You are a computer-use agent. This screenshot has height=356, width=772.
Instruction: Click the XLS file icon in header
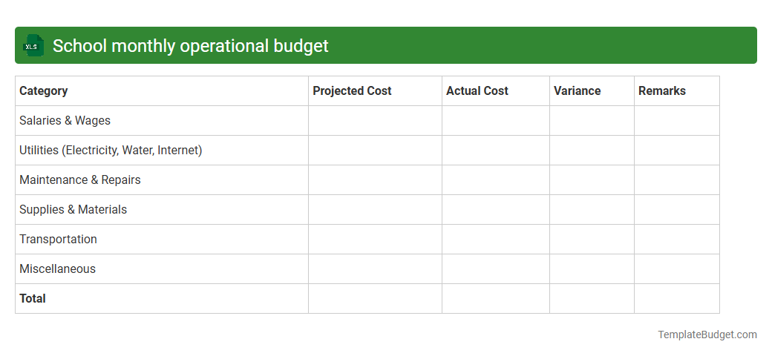click(33, 45)
